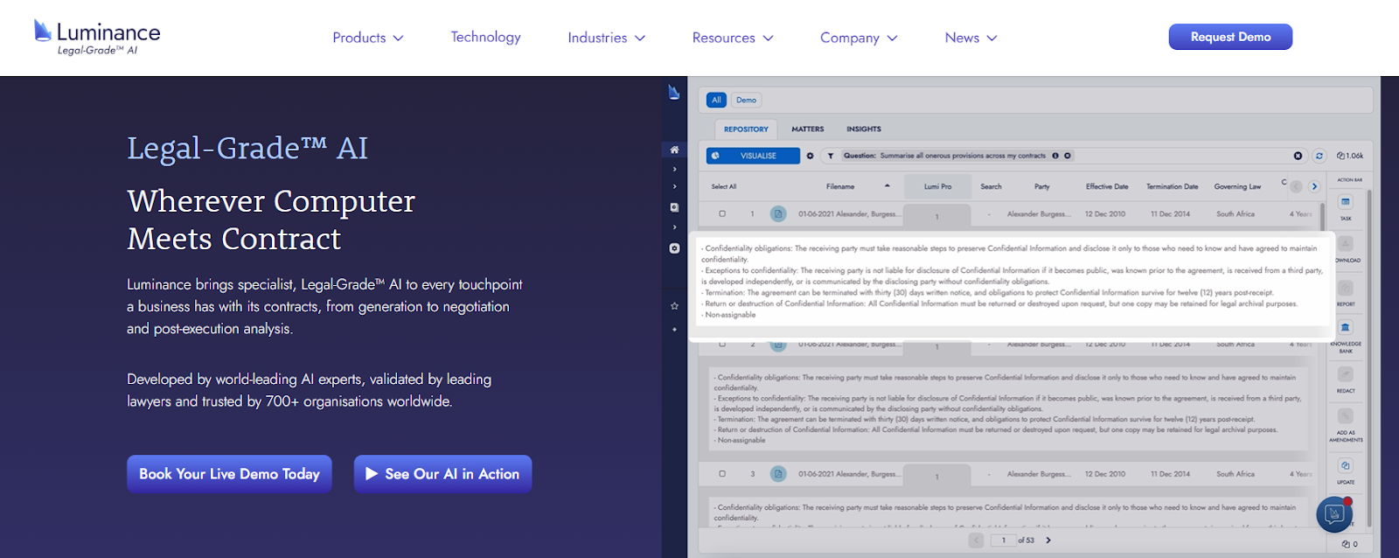The image size is (1399, 558).
Task: Open the Company dropdown menu
Action: pos(859,38)
